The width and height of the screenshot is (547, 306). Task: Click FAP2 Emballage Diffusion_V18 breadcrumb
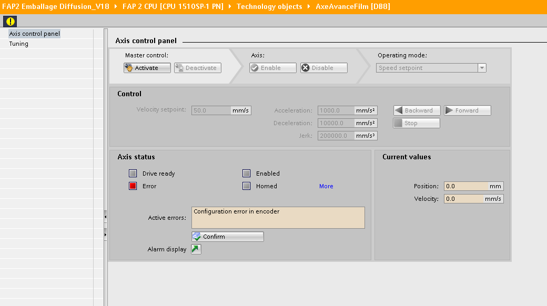tap(55, 6)
